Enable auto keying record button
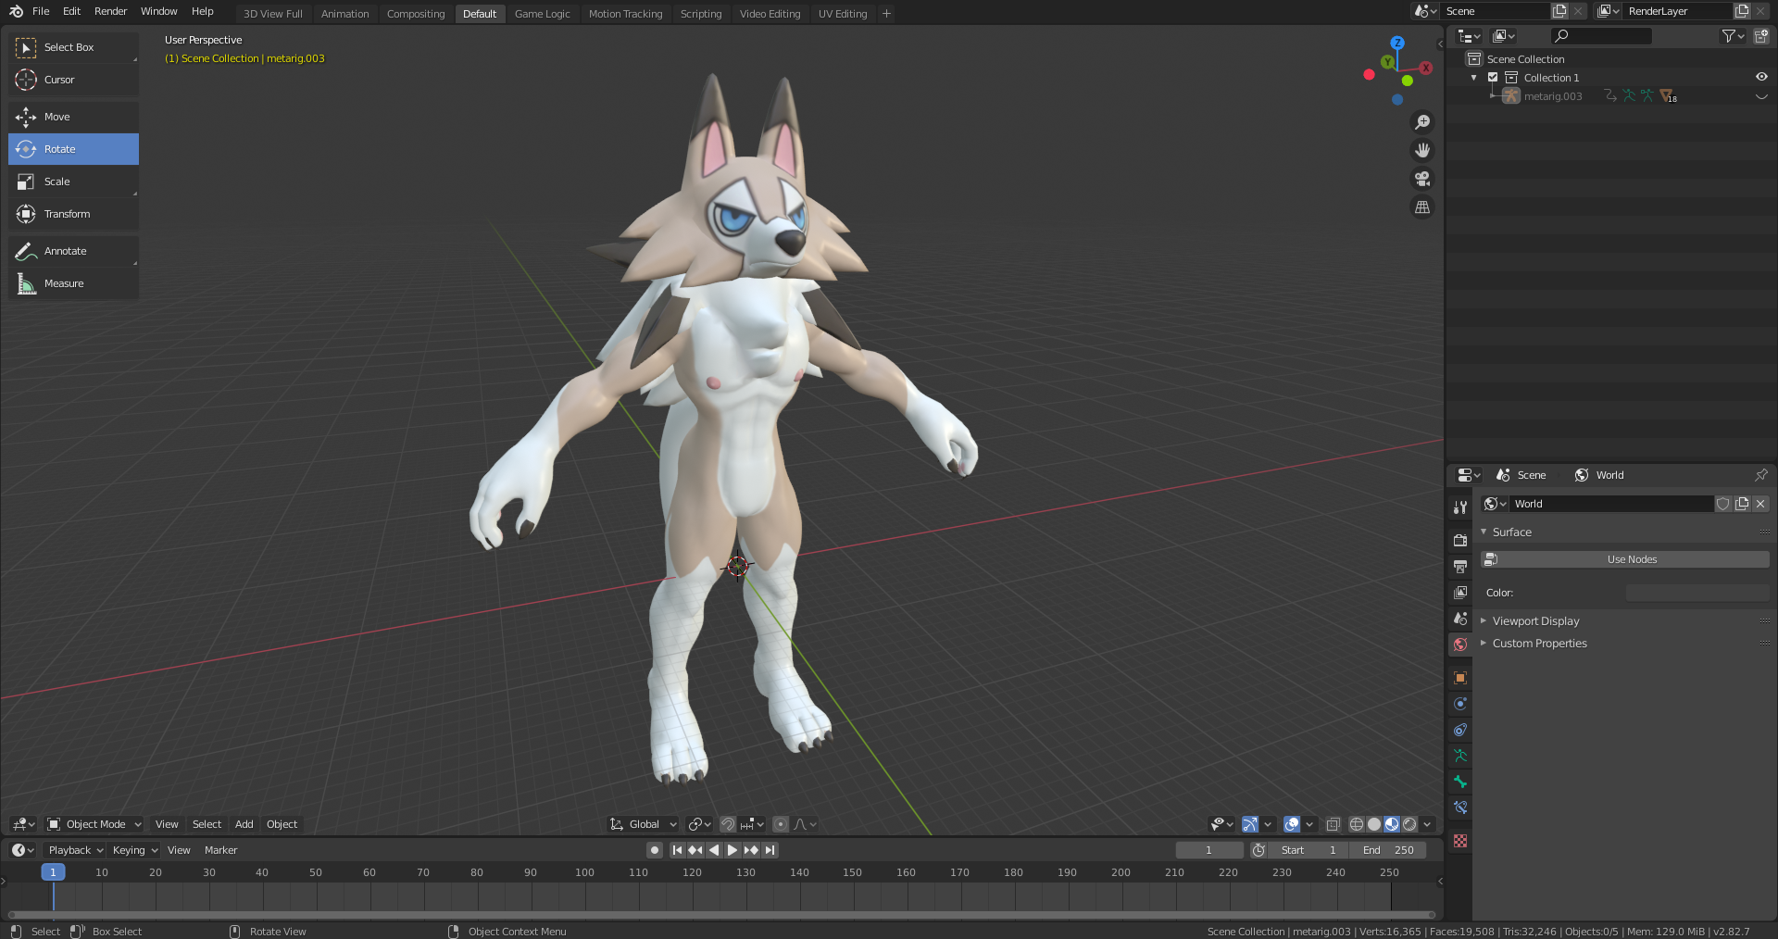The height and width of the screenshot is (939, 1778). coord(655,850)
